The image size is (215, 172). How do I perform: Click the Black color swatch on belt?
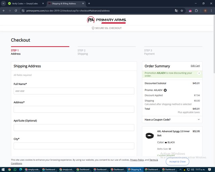coord(166,142)
